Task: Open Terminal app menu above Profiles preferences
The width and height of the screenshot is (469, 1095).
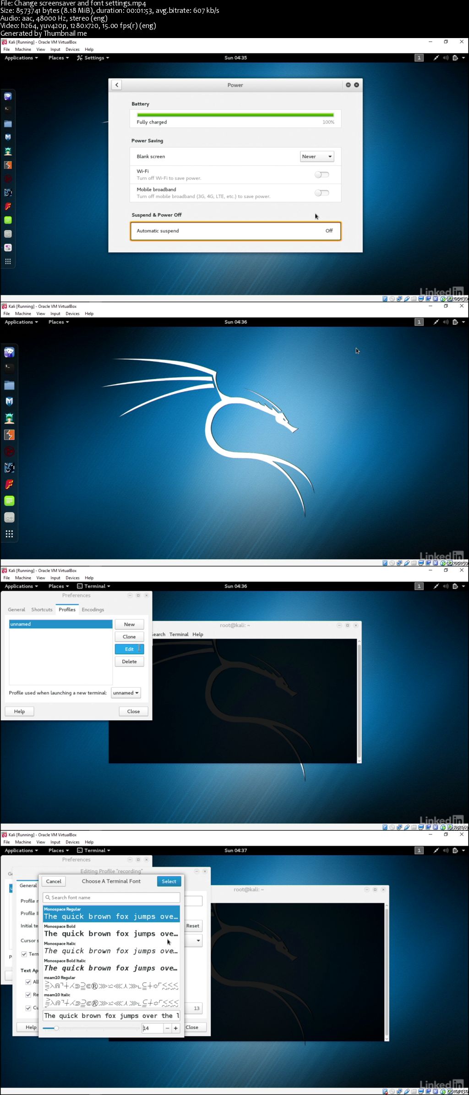Action: (x=94, y=586)
